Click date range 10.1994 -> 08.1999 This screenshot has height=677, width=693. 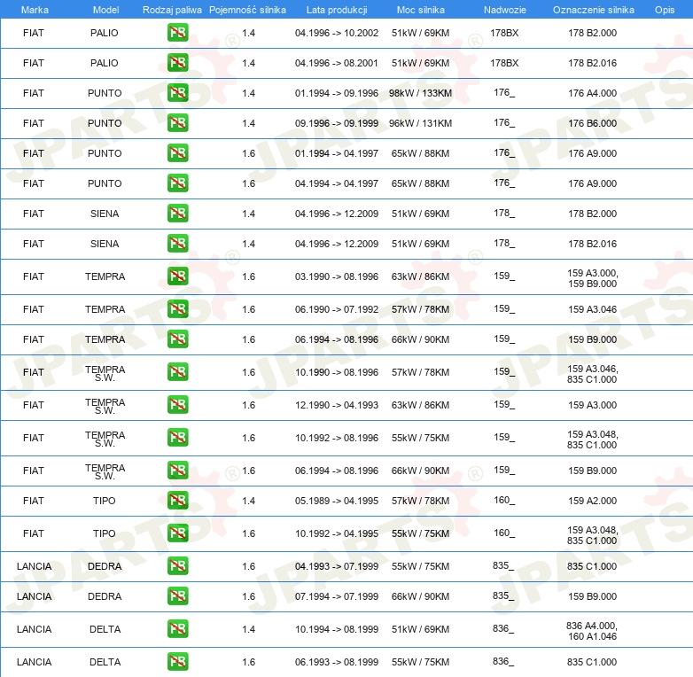[337, 629]
